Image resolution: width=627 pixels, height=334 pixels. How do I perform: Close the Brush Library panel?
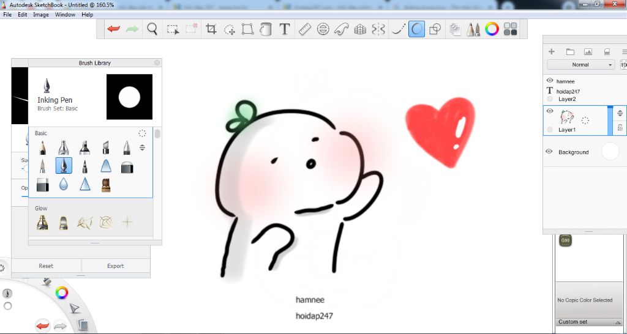pos(157,63)
